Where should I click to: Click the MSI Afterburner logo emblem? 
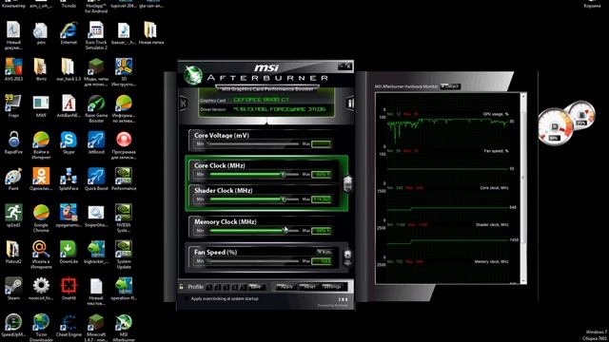tap(192, 75)
